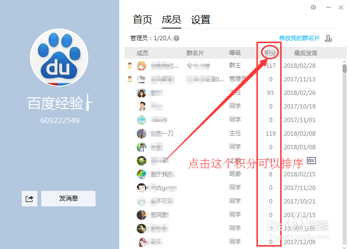Select date 2018/02/28 in first row
The image size is (349, 249).
pos(300,66)
